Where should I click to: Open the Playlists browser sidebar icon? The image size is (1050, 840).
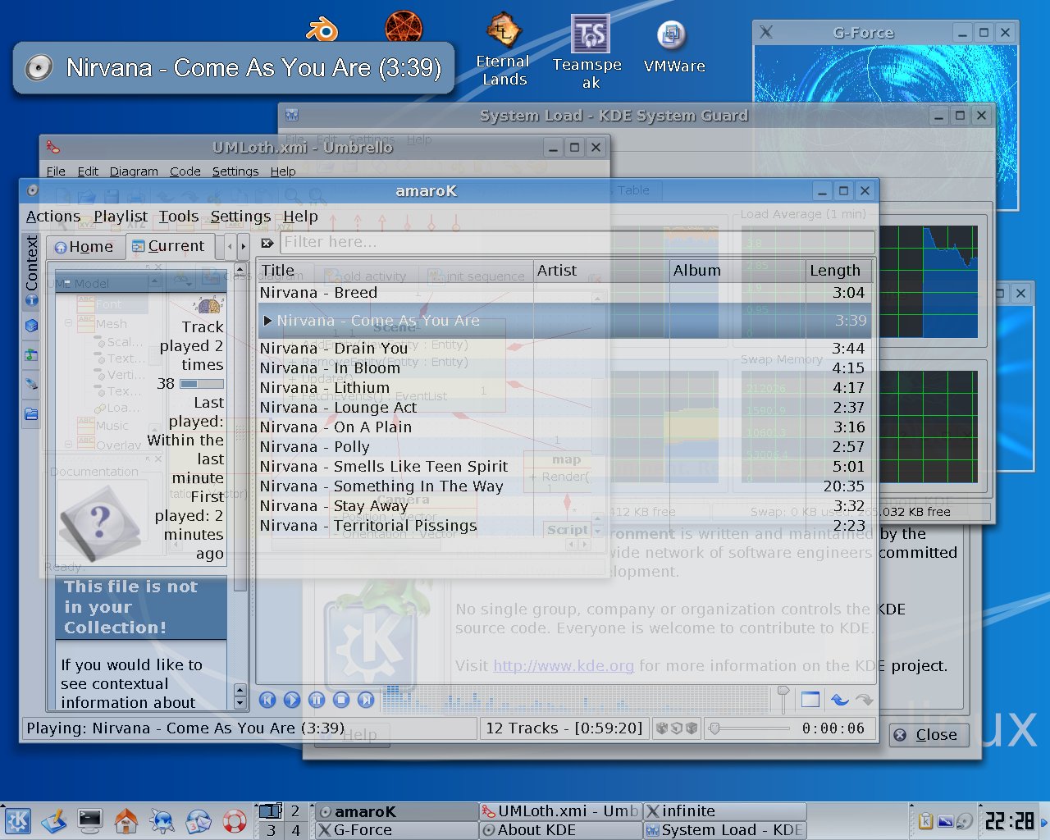pos(31,355)
